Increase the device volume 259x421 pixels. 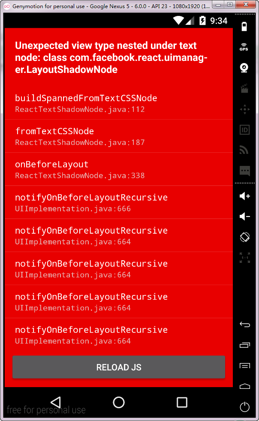point(245,196)
